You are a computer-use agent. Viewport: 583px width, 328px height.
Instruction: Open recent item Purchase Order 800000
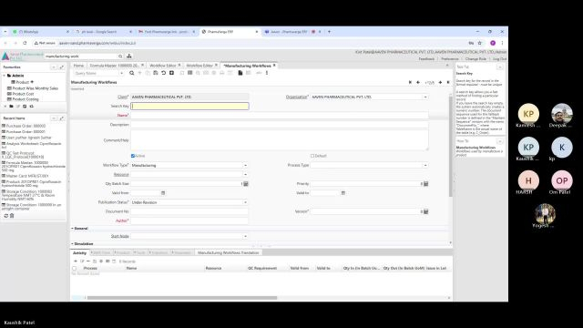[26, 126]
